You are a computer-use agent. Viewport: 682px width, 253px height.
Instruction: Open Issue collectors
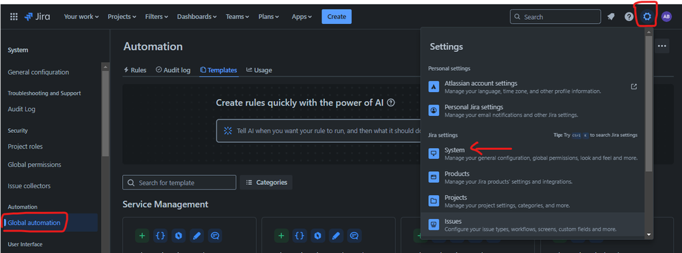[29, 185]
